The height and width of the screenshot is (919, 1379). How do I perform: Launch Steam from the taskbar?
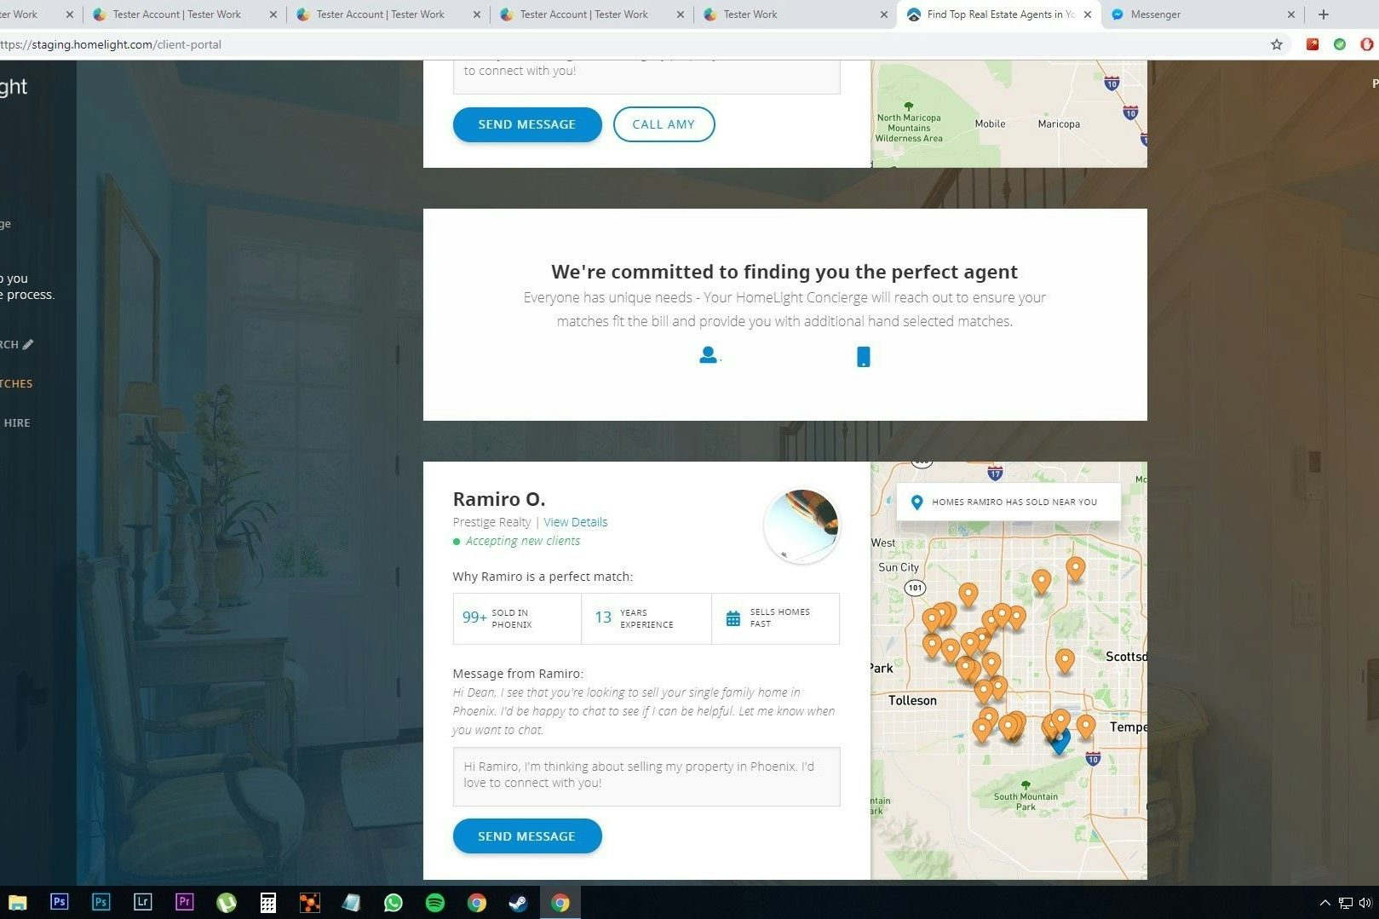click(518, 903)
